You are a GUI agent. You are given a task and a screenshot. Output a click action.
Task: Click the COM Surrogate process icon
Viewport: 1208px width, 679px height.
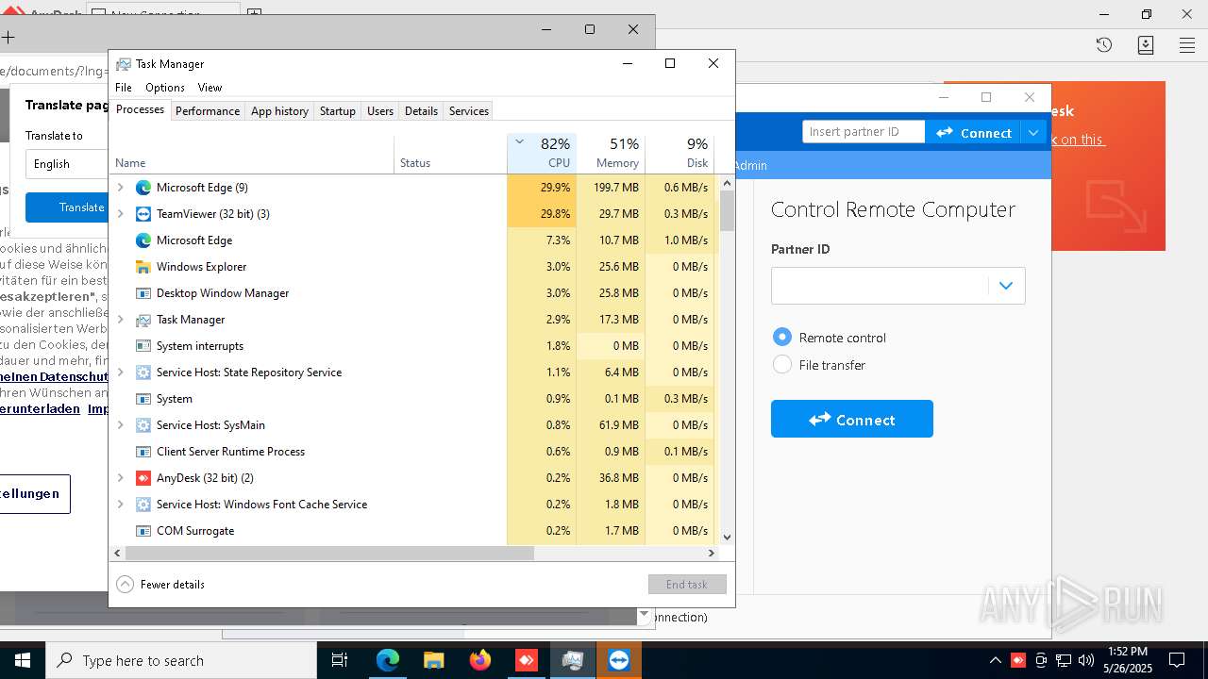click(x=143, y=531)
